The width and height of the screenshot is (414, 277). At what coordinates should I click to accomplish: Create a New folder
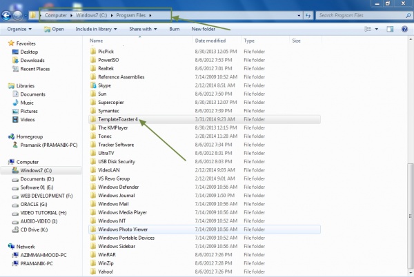(203, 29)
